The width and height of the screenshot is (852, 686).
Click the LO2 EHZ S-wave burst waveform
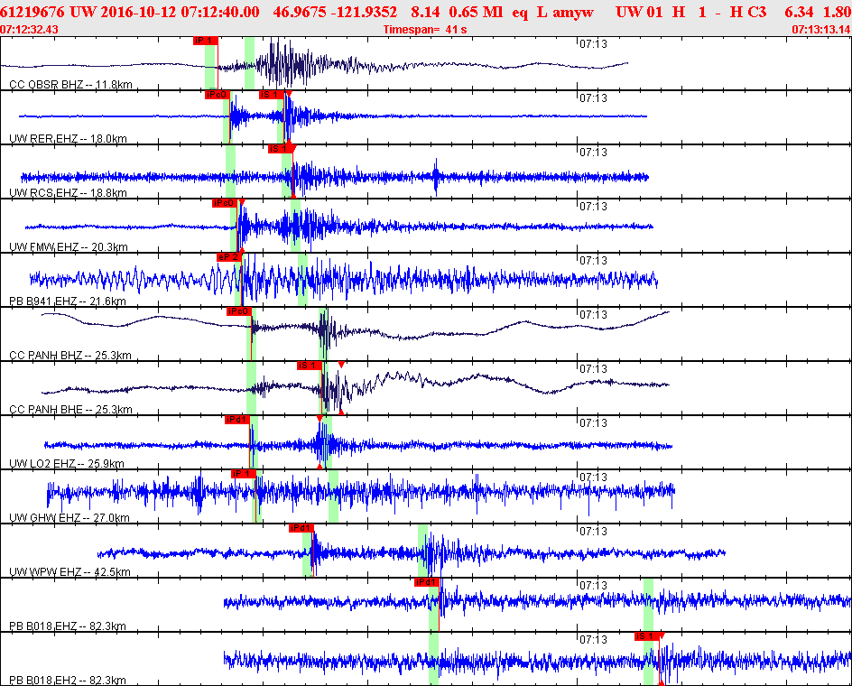coord(323,443)
